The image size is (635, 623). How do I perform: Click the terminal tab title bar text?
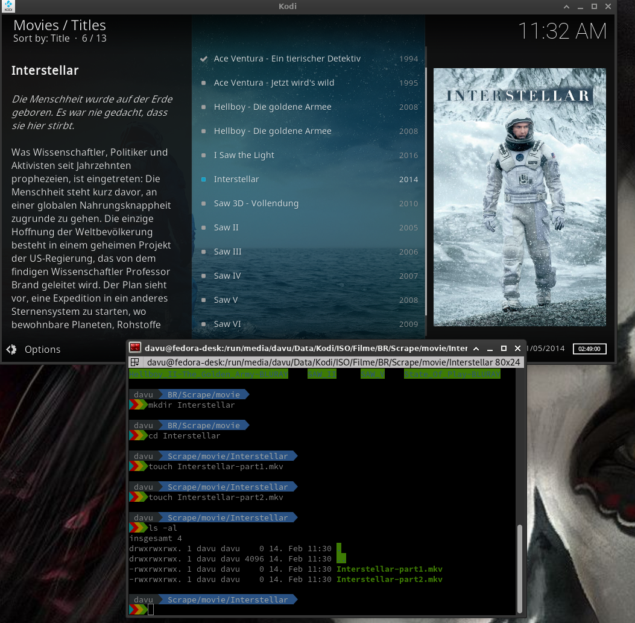(x=333, y=362)
